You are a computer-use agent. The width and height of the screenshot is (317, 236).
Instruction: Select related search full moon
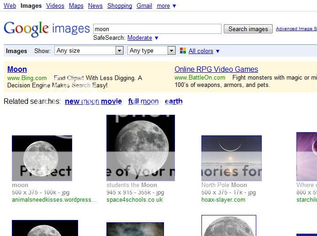(x=143, y=101)
